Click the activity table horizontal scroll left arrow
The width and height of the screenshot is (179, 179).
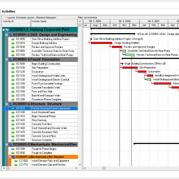(4, 168)
